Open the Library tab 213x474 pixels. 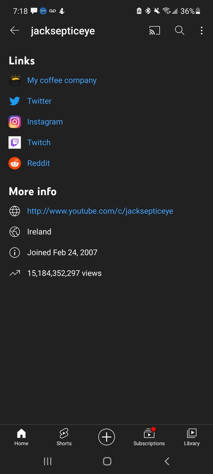pyautogui.click(x=192, y=437)
